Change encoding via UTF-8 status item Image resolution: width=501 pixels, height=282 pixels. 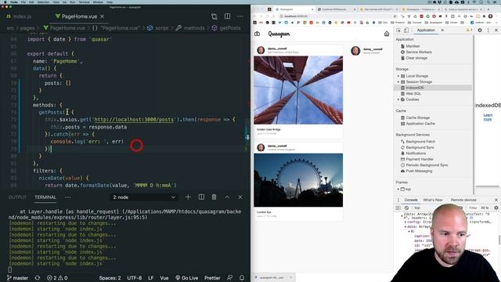(x=135, y=278)
